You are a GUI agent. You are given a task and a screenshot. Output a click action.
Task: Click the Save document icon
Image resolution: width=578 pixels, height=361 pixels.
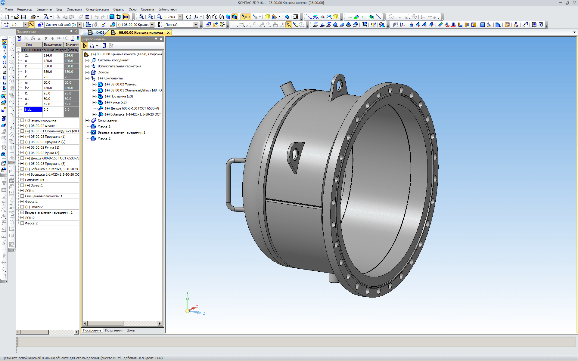tap(23, 17)
